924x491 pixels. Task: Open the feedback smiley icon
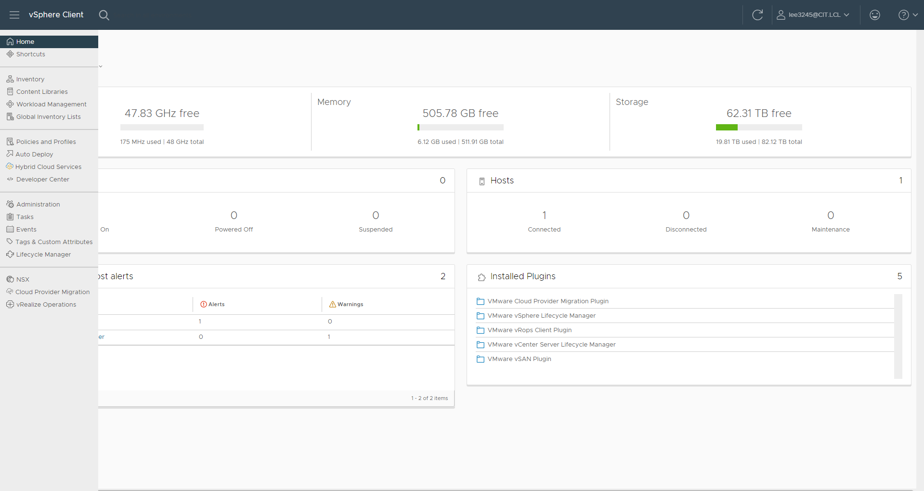point(875,15)
